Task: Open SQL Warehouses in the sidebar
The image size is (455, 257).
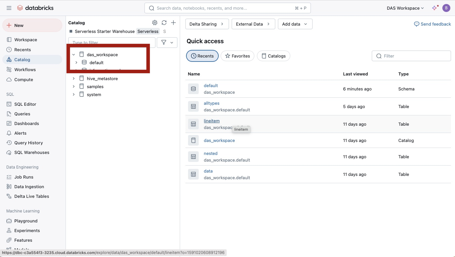Action: 32,152
